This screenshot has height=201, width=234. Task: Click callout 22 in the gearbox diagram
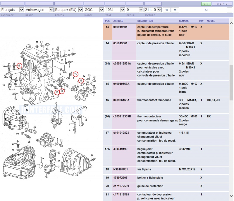coord(92,155)
